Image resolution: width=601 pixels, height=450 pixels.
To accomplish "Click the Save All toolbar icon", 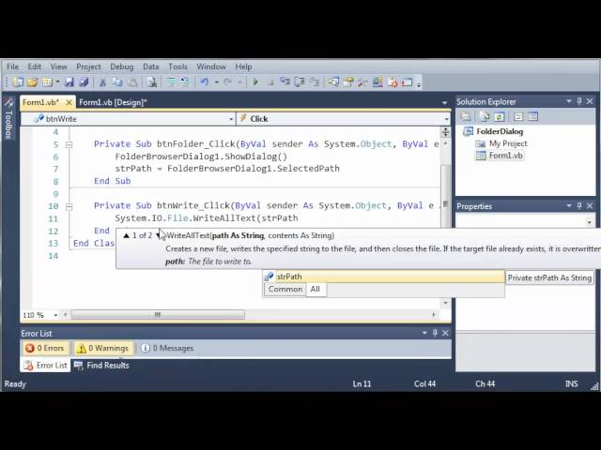I will (x=84, y=82).
